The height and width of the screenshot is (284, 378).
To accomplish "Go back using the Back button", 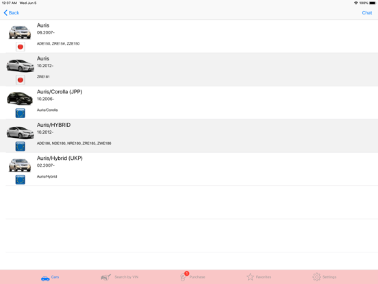I will pos(12,13).
